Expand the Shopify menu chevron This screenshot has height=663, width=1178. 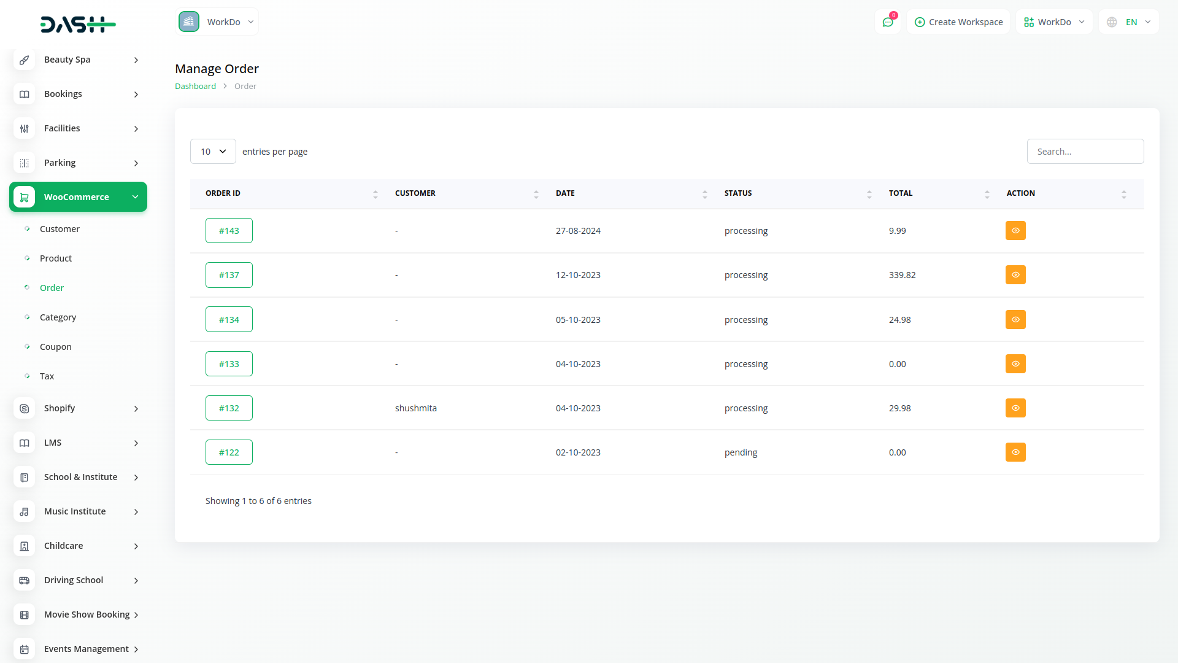(136, 409)
